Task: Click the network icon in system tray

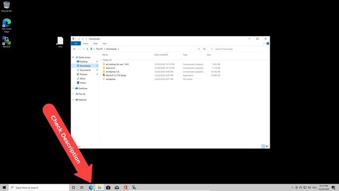Action: click(305, 187)
